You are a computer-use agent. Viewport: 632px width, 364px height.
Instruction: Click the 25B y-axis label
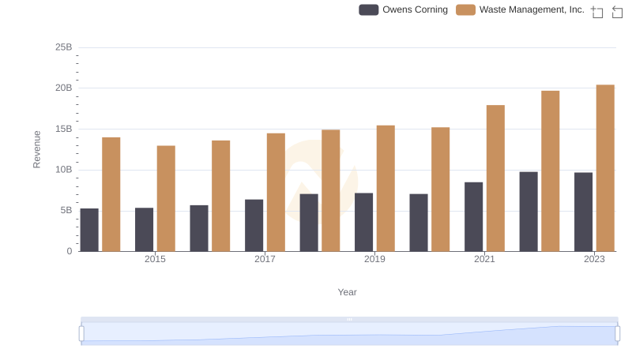coord(64,47)
